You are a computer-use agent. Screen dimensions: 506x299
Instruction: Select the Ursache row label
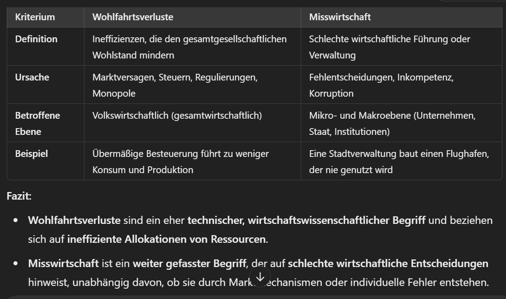(x=32, y=77)
